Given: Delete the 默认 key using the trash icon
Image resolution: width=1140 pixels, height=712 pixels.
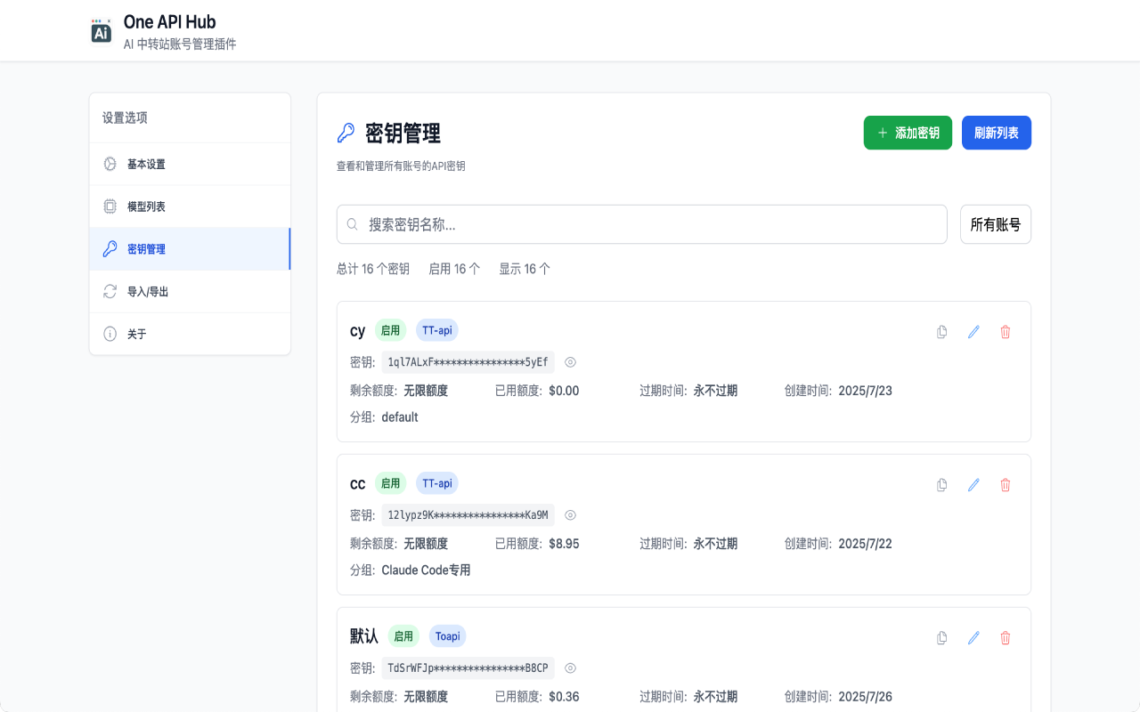Looking at the screenshot, I should point(1006,638).
